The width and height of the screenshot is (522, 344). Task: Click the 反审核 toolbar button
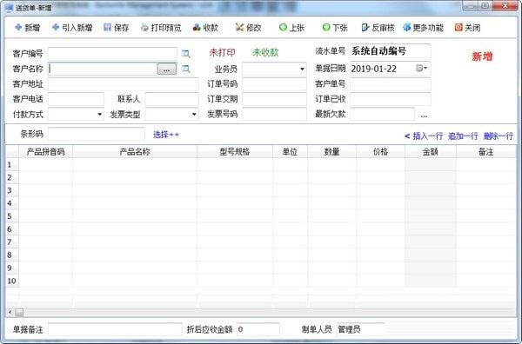tap(378, 28)
